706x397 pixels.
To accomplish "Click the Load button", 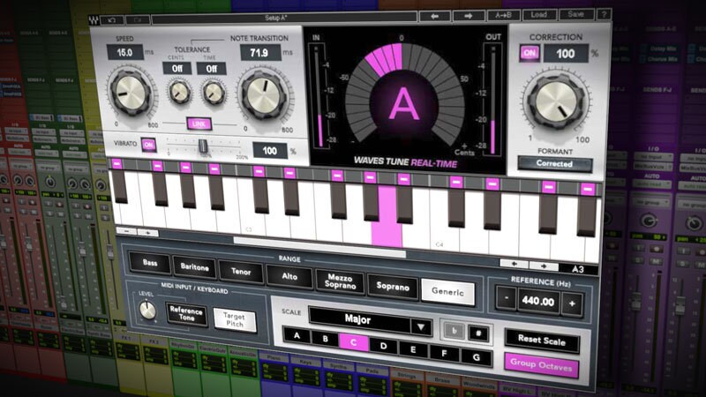I will click(538, 15).
